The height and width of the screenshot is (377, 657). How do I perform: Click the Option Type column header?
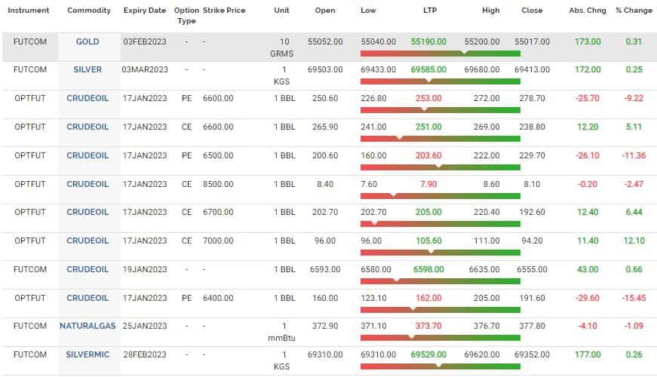tap(186, 16)
